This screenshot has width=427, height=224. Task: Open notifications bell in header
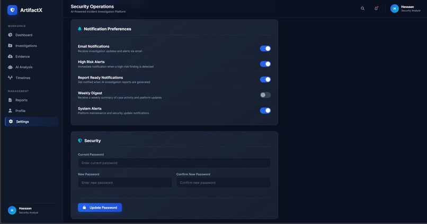coord(376,8)
